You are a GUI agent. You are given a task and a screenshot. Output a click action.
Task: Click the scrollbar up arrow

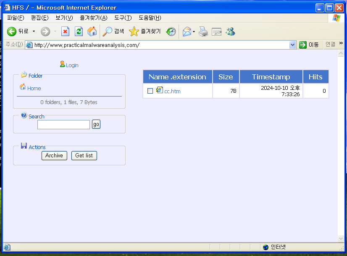point(341,53)
